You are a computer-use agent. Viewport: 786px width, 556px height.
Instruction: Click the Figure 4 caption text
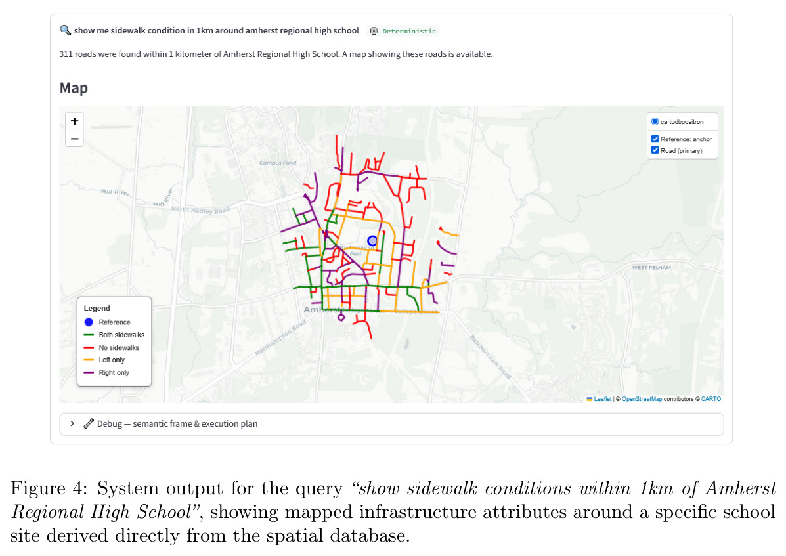(x=393, y=511)
